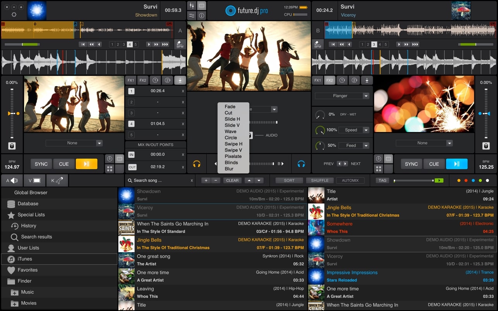Image resolution: width=498 pixels, height=311 pixels.
Task: Toggle FX2 on deck A
Action: pyautogui.click(x=142, y=80)
